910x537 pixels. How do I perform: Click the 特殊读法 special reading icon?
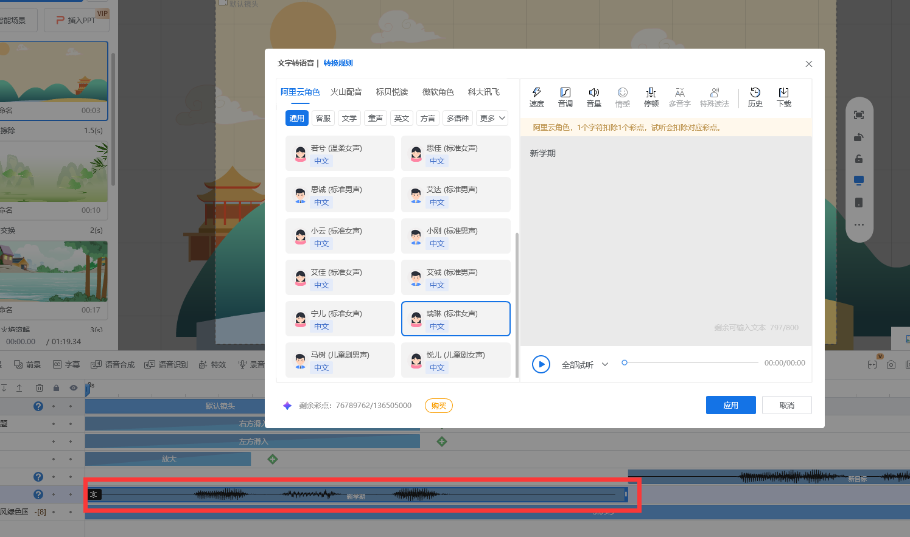(714, 97)
